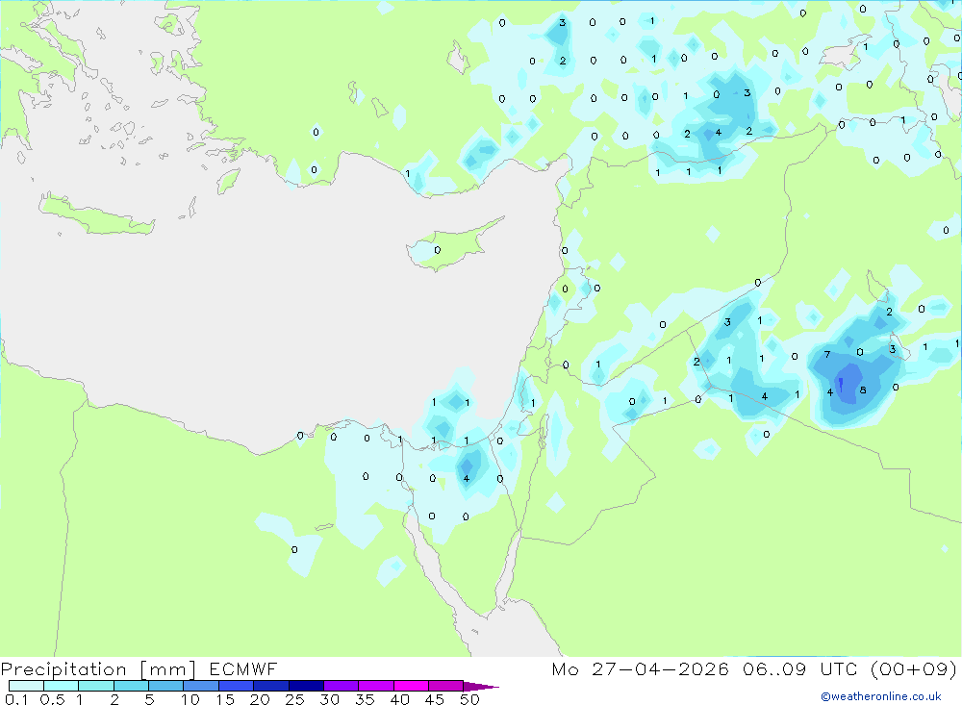Screen dimensions: 962x705
Task: Click the legend tick label 20
Action: click(x=260, y=699)
